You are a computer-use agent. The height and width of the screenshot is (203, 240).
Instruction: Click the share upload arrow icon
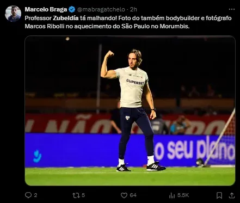pyautogui.click(x=232, y=195)
